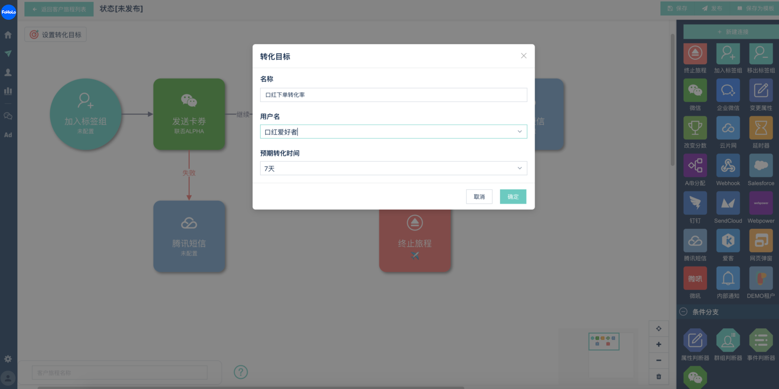Image resolution: width=779 pixels, height=389 pixels.
Task: Click the 名称 input field
Action: (394, 95)
